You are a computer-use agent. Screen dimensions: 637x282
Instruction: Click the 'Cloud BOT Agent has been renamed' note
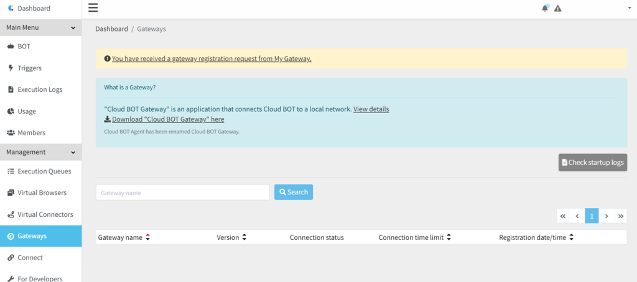(172, 132)
